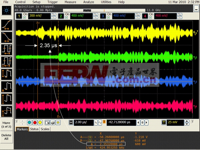Open the Utilities menu
Viewport: 200px width, 150px height.
pyautogui.click(x=106, y=2)
